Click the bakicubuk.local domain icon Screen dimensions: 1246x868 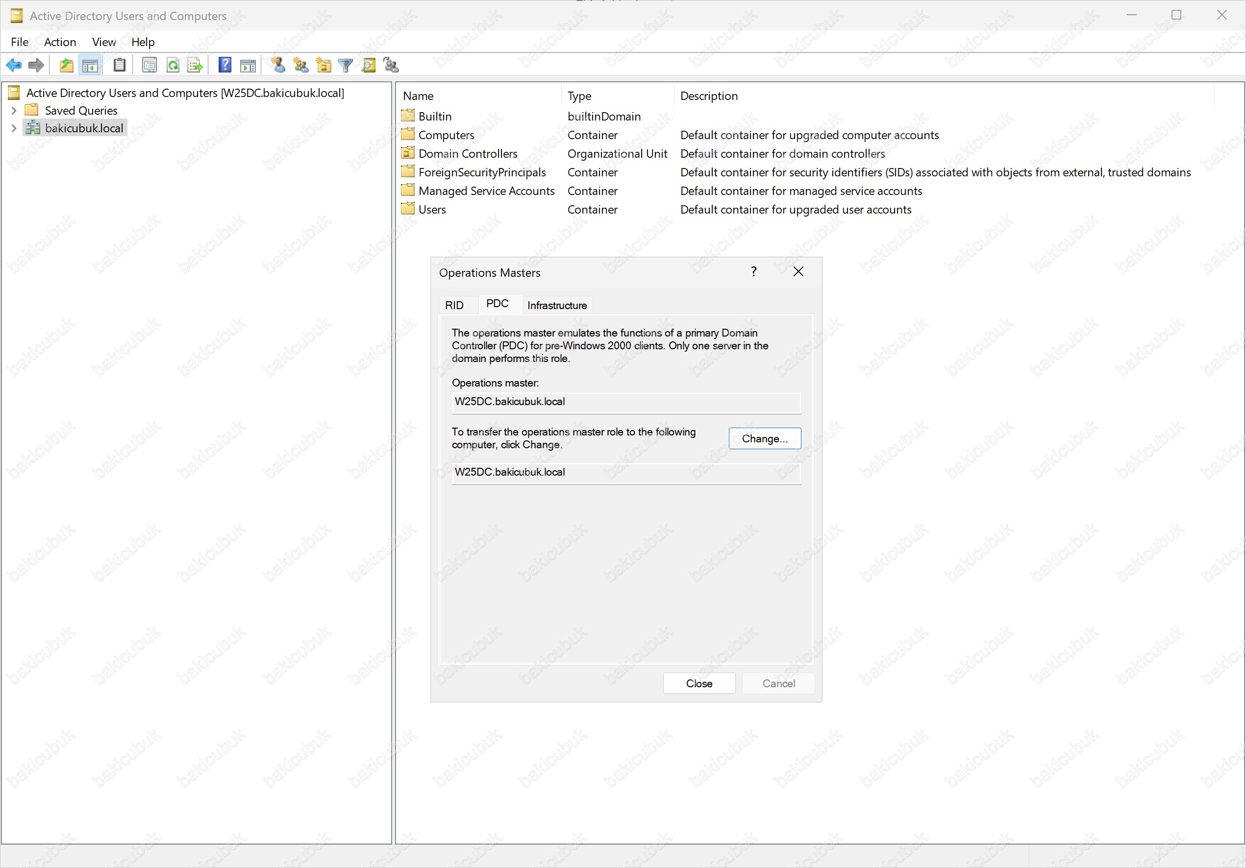[x=33, y=128]
